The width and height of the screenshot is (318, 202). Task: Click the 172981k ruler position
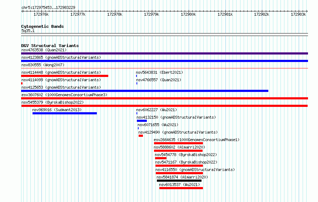click(x=225, y=14)
